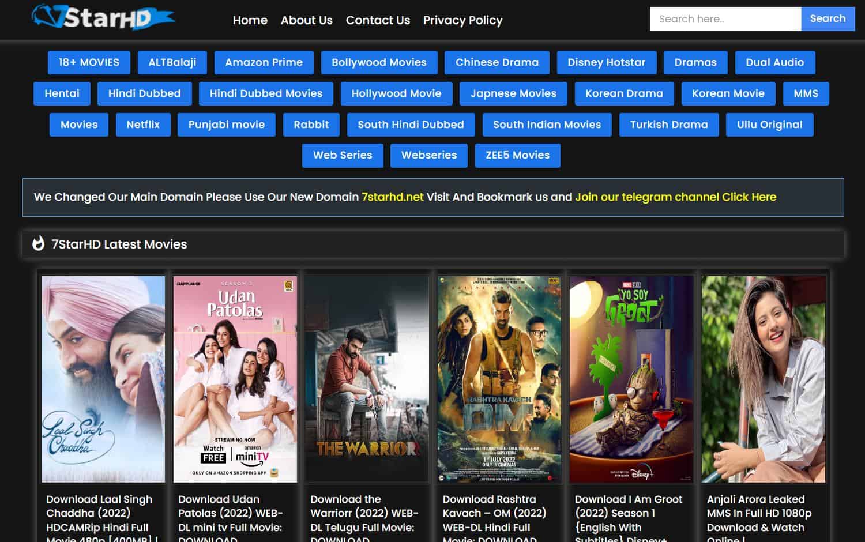
Task: Open the Chinese Drama category
Action: pos(497,62)
